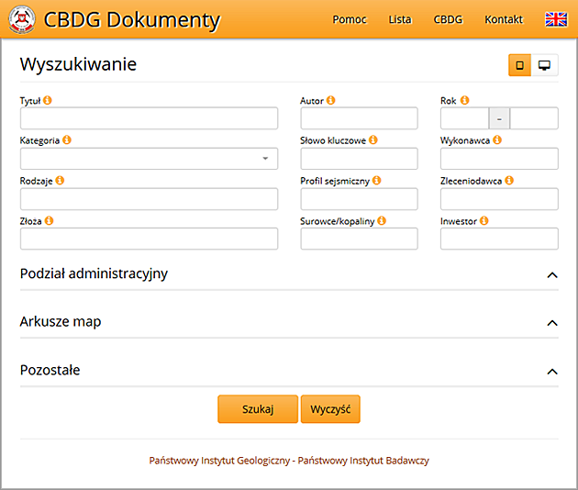Select the desktop monitor layout view button
Viewport: 578px width, 490px height.
pos(544,65)
